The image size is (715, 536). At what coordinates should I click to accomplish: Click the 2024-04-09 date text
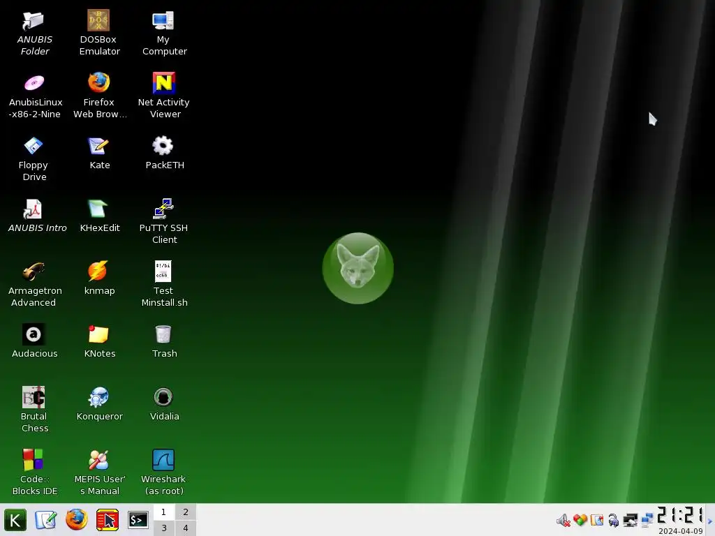(680, 531)
